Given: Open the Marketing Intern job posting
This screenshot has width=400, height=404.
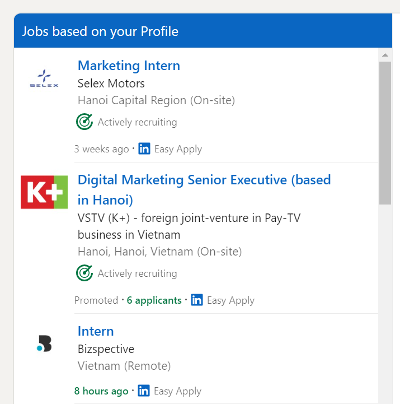Looking at the screenshot, I should pos(129,66).
